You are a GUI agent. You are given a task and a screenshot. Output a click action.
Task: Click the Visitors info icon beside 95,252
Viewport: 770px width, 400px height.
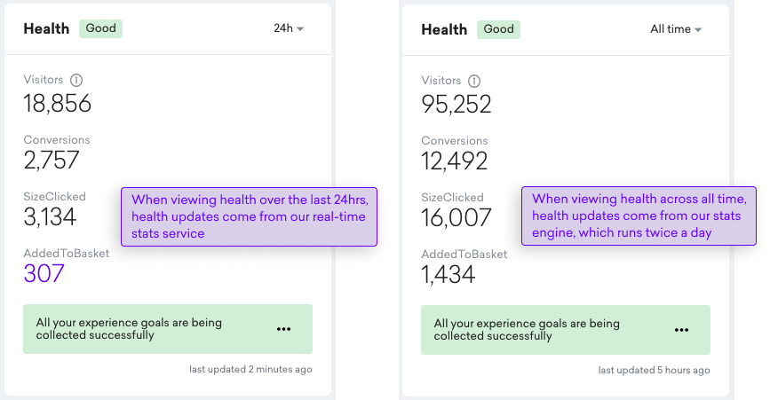[x=474, y=81]
